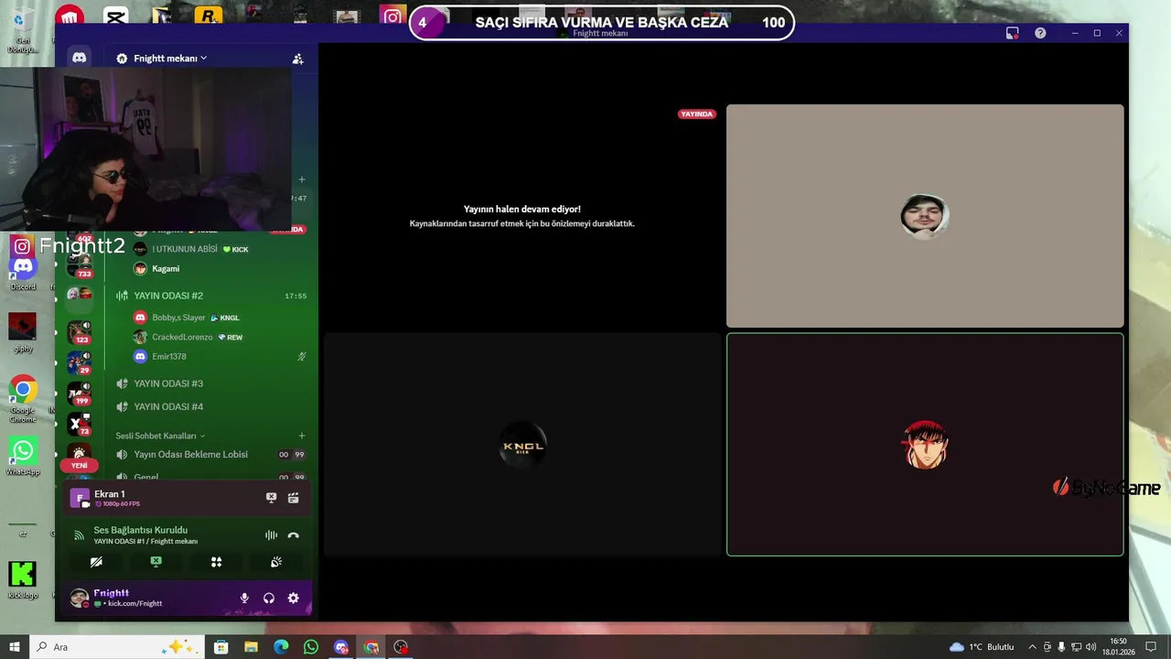The height and width of the screenshot is (659, 1171).
Task: Turn on camera in voice panel
Action: [x=96, y=562]
